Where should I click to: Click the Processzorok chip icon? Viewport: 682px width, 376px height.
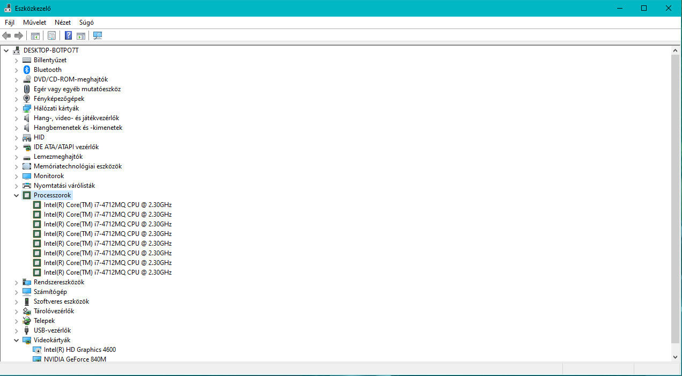27,195
